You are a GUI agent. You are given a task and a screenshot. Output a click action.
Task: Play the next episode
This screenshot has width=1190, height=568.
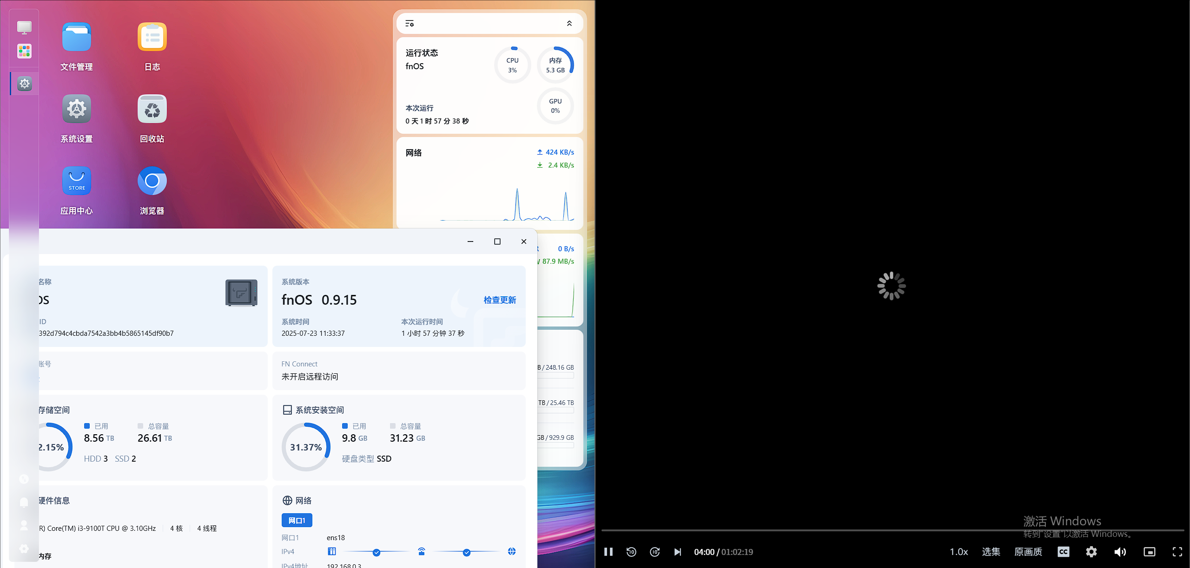pos(678,552)
